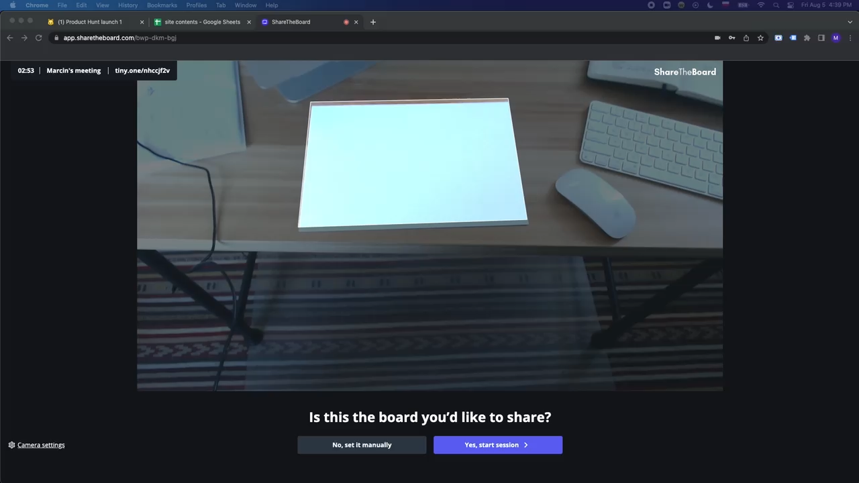
Task: Open the Chrome three-dot menu
Action: [x=850, y=38]
